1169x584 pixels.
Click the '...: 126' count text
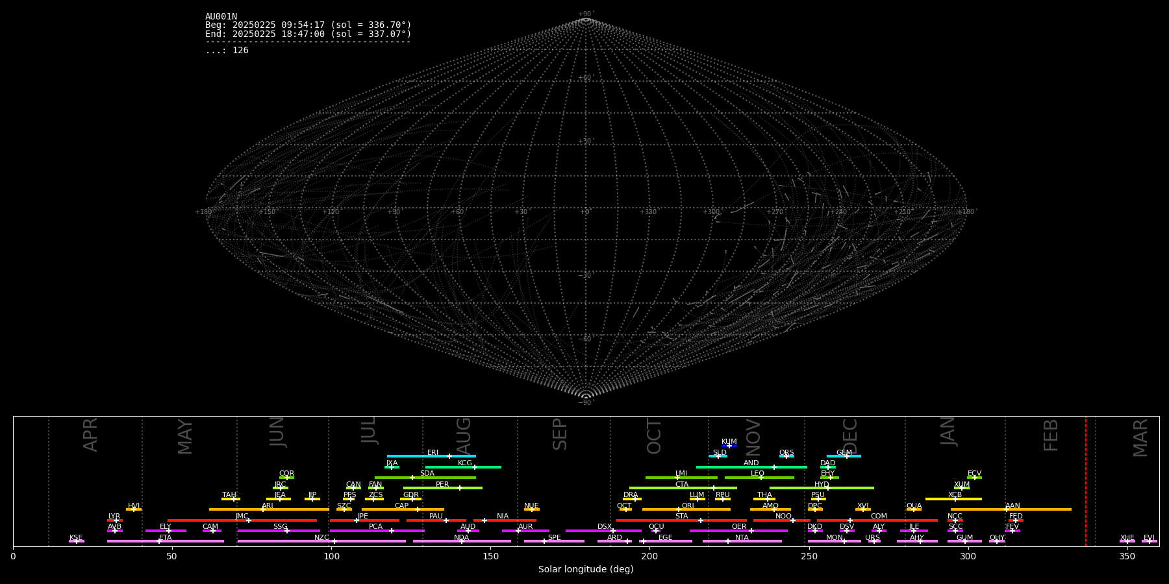pyautogui.click(x=227, y=50)
